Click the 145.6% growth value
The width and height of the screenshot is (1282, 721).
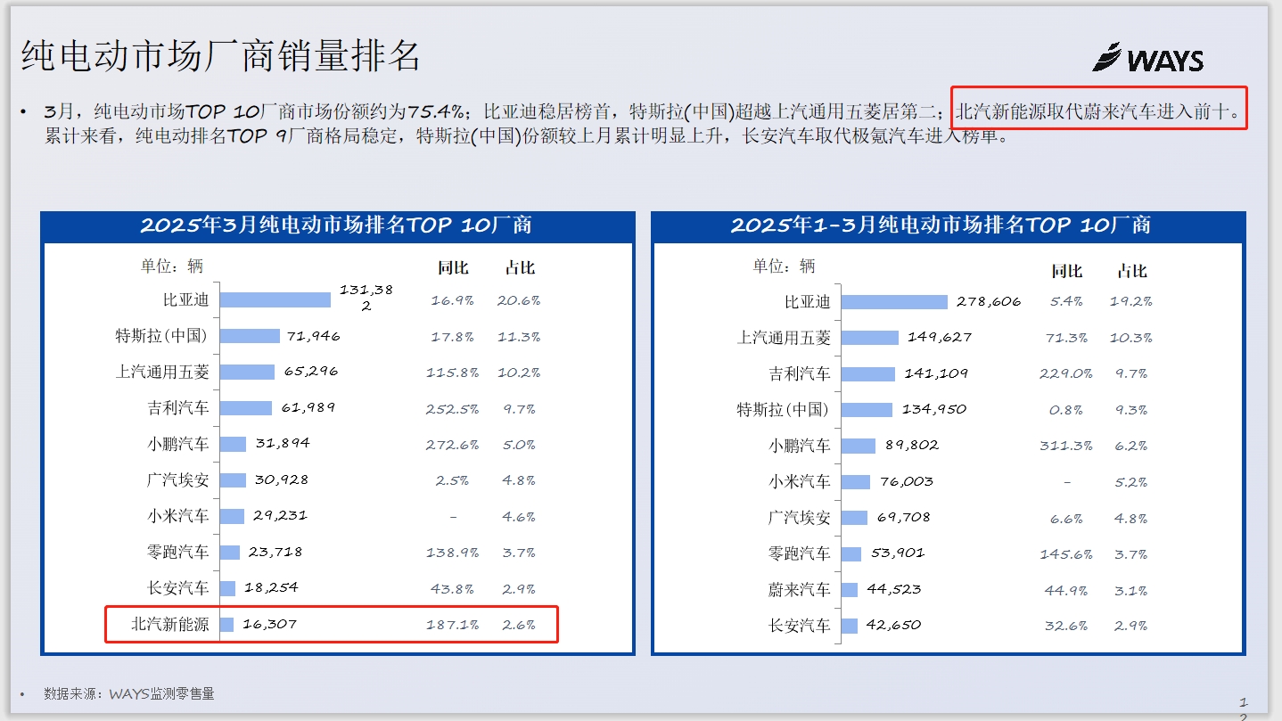click(x=1066, y=554)
